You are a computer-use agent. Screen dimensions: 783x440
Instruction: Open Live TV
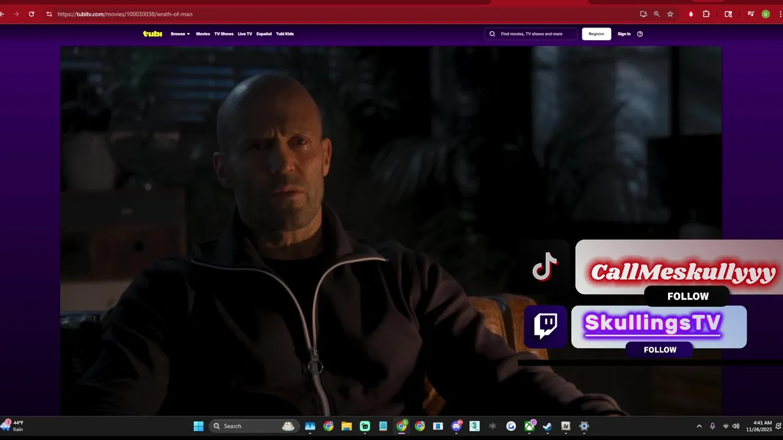click(x=245, y=34)
